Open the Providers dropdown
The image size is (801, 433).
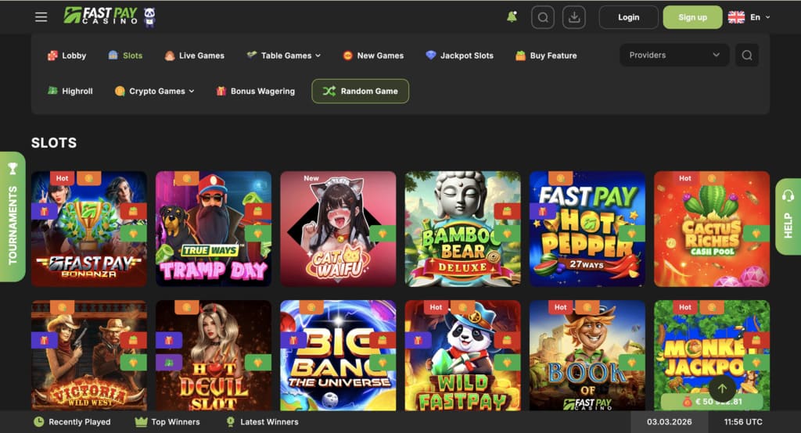point(674,55)
